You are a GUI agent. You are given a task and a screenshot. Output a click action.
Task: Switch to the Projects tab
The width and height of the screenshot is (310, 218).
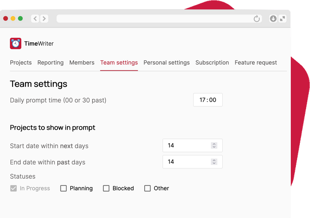click(21, 63)
